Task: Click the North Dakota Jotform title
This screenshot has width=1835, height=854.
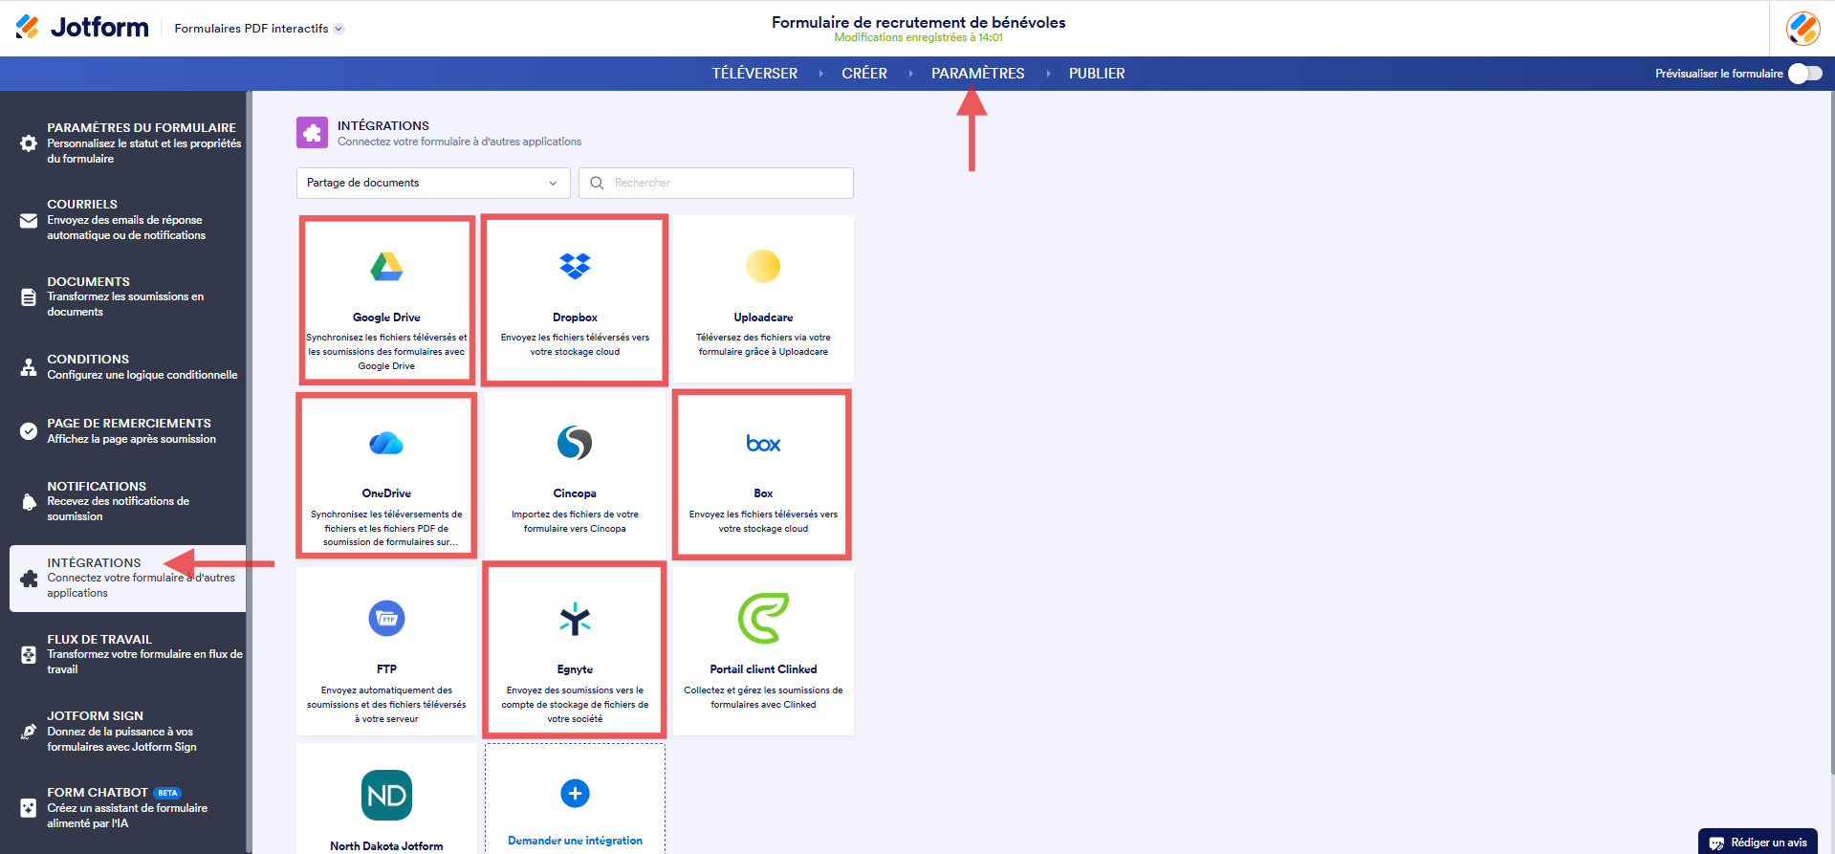Action: pos(386,846)
